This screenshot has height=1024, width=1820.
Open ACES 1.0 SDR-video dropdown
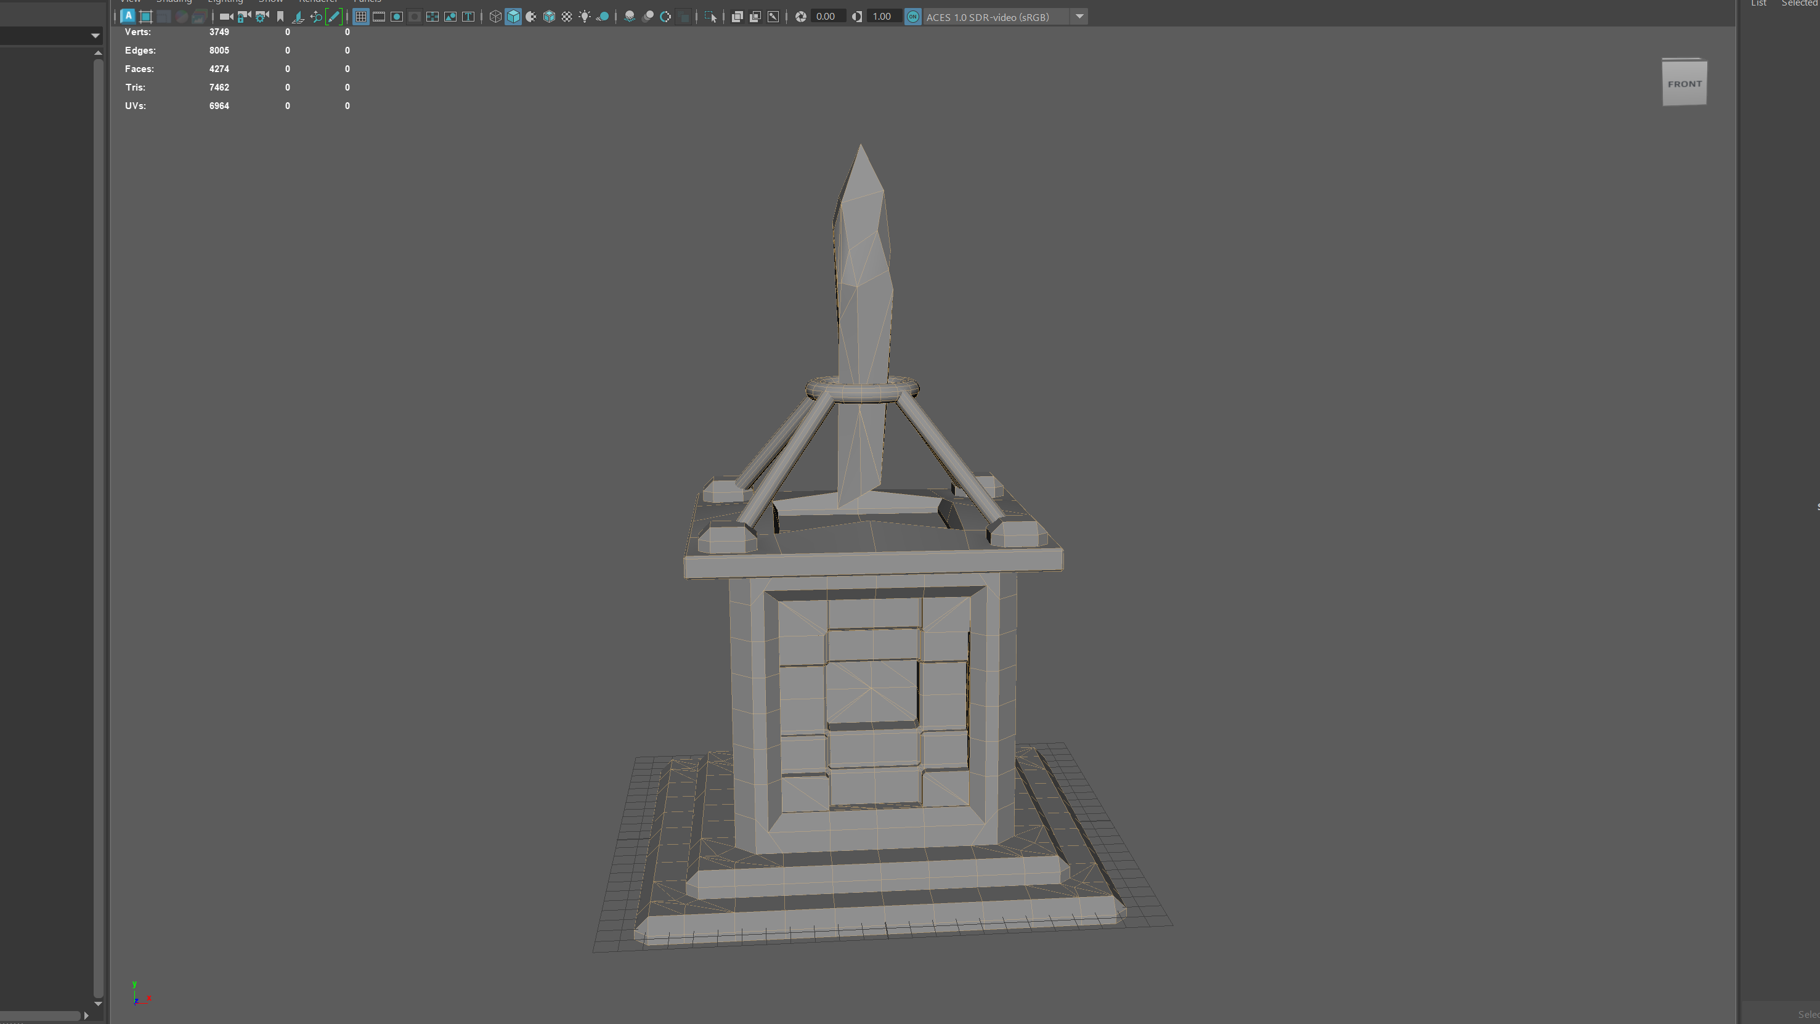1079,16
